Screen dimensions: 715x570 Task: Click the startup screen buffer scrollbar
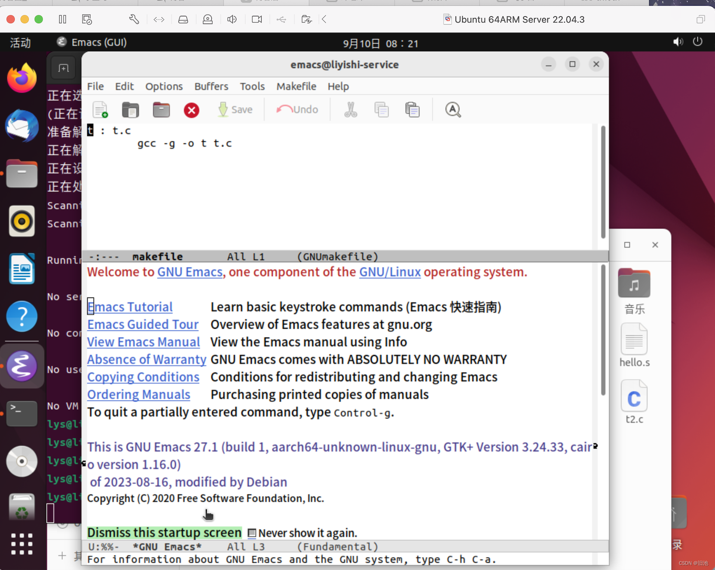(x=603, y=330)
